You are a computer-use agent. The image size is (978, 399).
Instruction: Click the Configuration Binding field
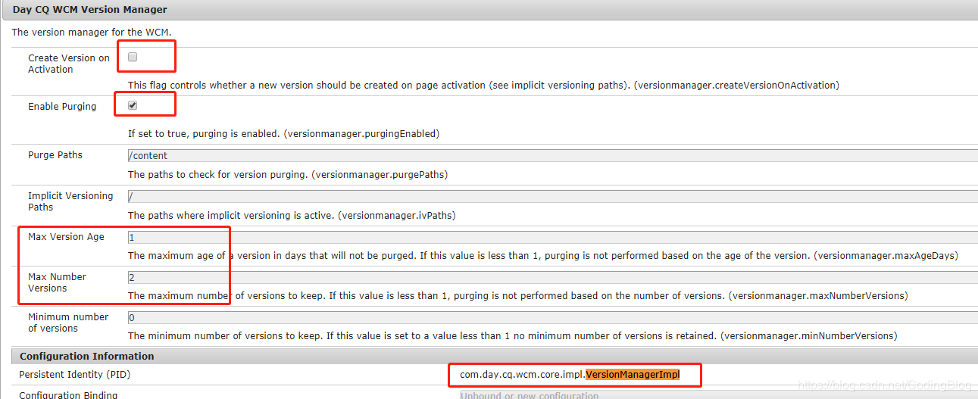(718, 394)
